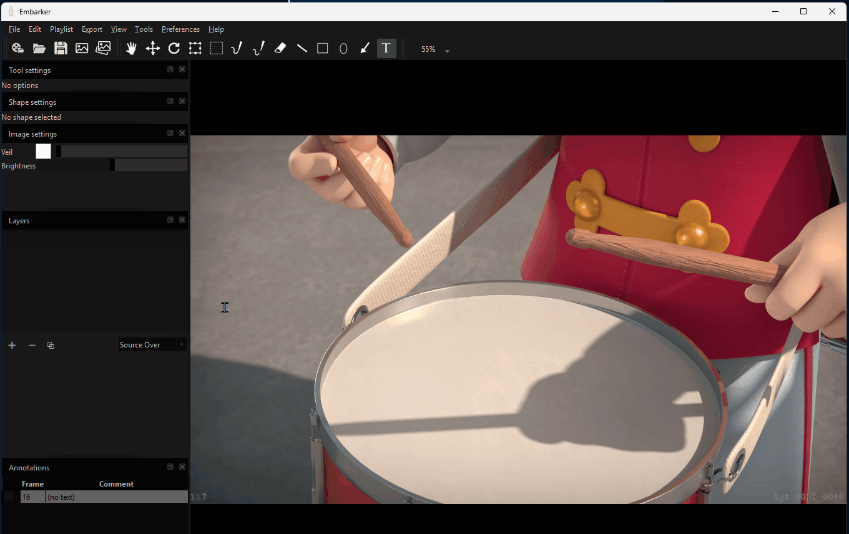
Task: Click the Rotate tool icon
Action: click(174, 49)
